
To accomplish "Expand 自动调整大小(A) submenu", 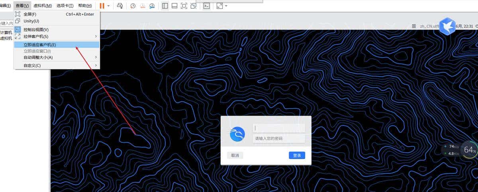I will pos(57,57).
